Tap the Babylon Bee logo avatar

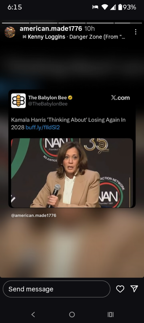pos(19,101)
